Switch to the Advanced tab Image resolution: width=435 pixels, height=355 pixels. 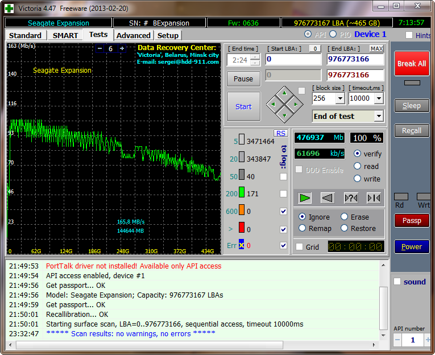pos(134,35)
